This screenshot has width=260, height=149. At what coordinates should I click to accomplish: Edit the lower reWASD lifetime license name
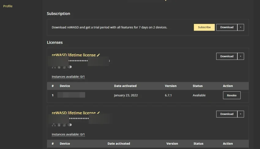point(98,113)
